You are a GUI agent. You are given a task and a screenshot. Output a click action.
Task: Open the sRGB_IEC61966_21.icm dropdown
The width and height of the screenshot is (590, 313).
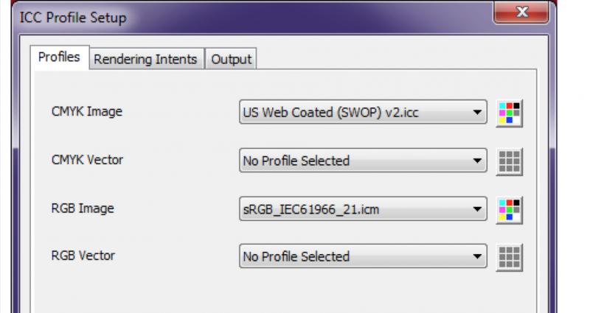pyautogui.click(x=363, y=209)
